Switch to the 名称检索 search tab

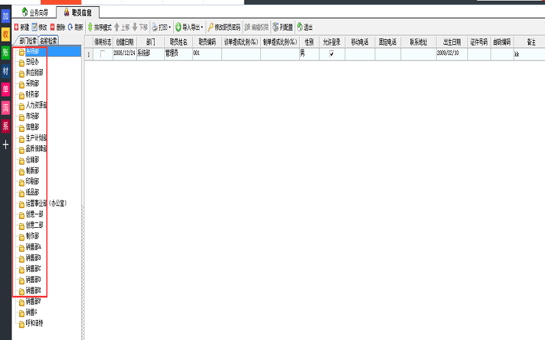48,41
